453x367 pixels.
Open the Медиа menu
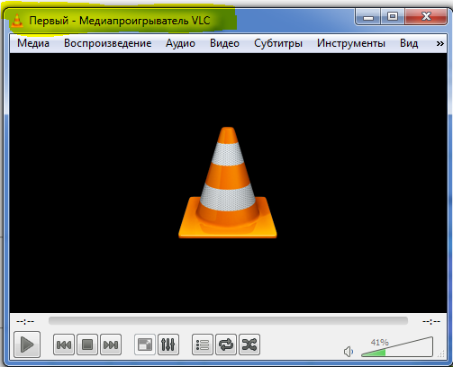point(33,43)
